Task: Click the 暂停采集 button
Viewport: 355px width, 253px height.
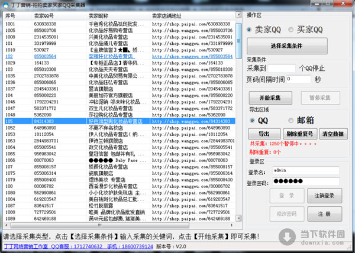Action: click(320, 98)
